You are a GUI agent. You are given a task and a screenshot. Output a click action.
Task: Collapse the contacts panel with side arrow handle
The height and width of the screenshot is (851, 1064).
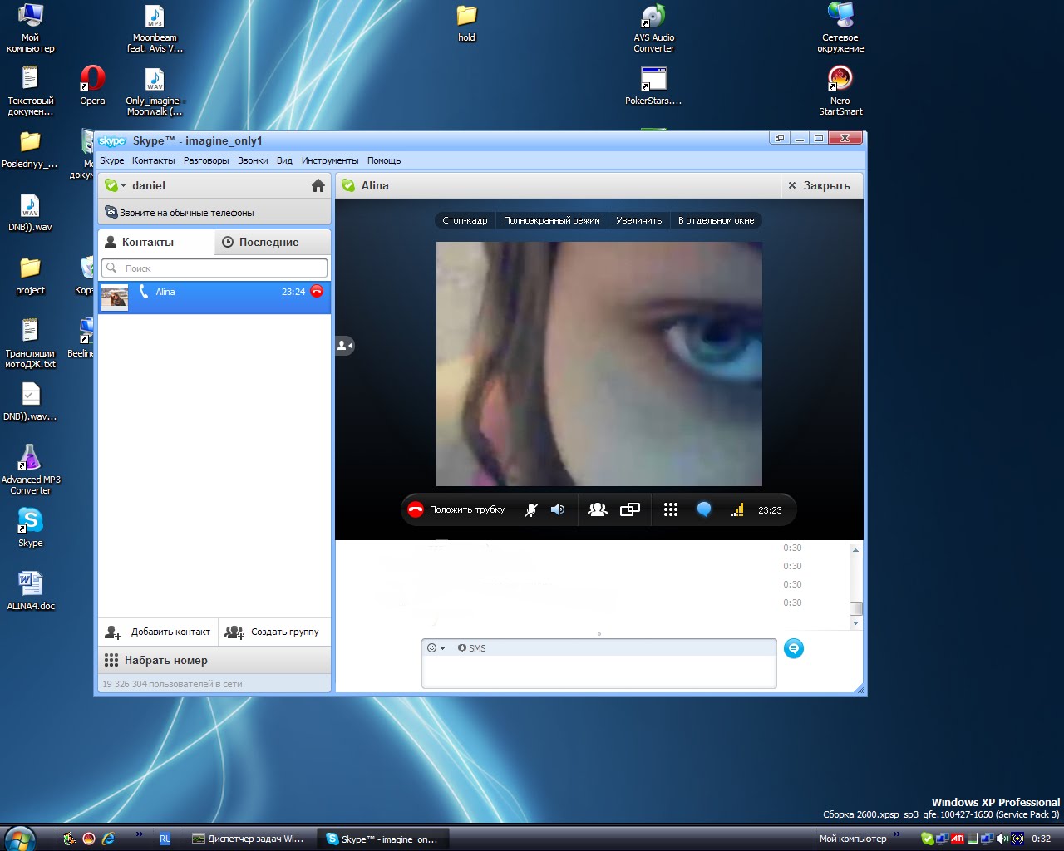(x=345, y=345)
